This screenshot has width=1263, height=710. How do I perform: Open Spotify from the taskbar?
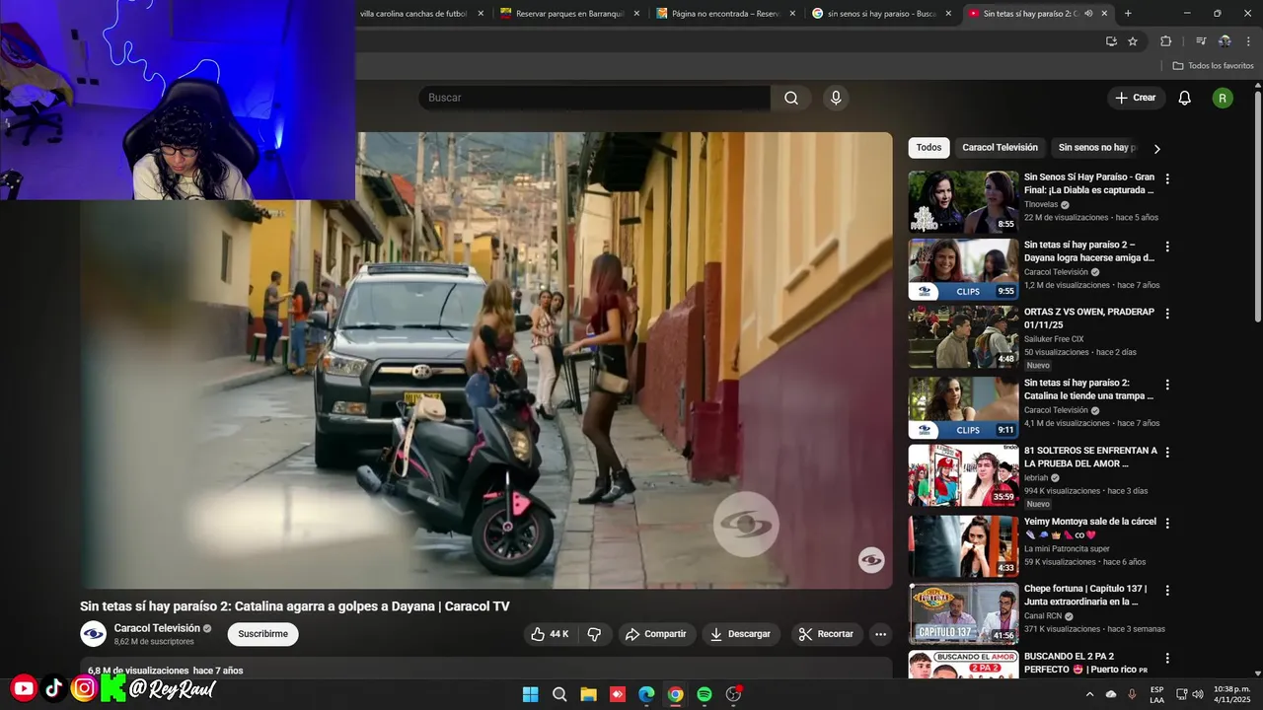705,694
